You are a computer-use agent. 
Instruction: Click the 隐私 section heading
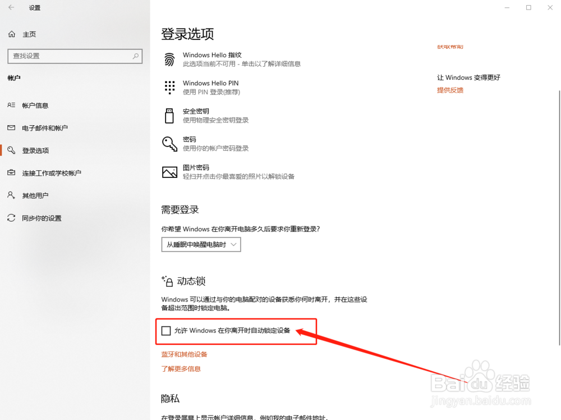click(171, 399)
